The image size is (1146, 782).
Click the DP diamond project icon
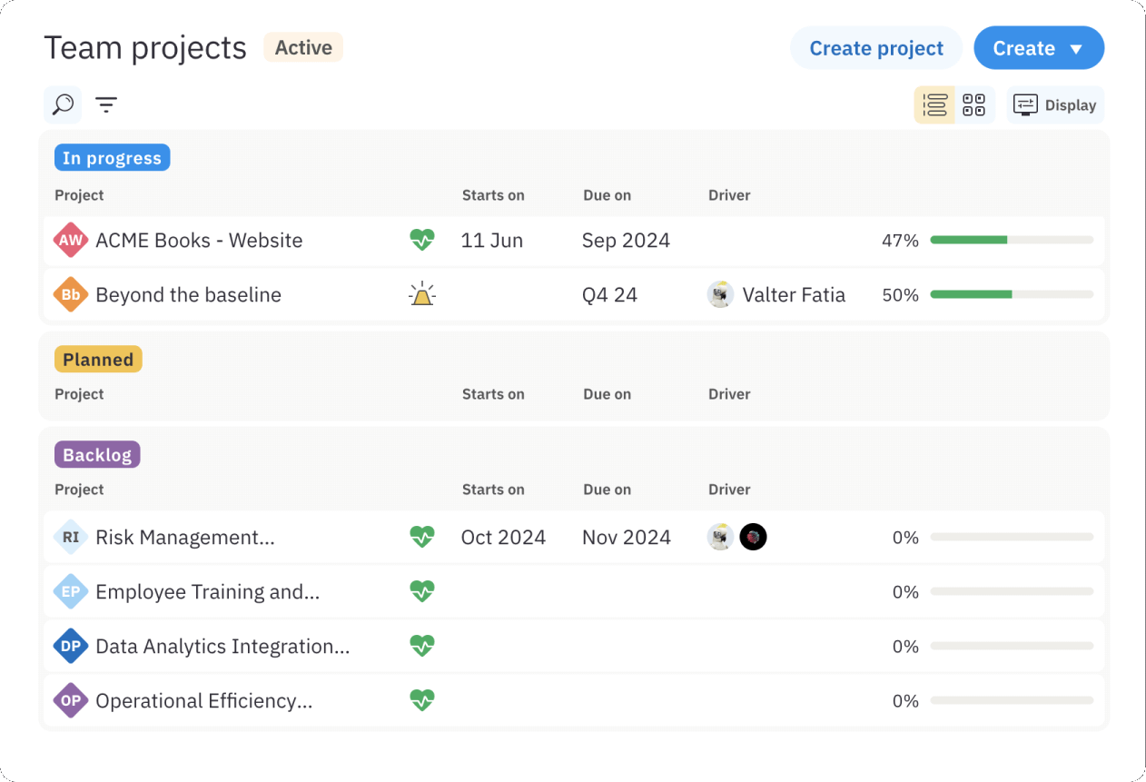coord(71,647)
